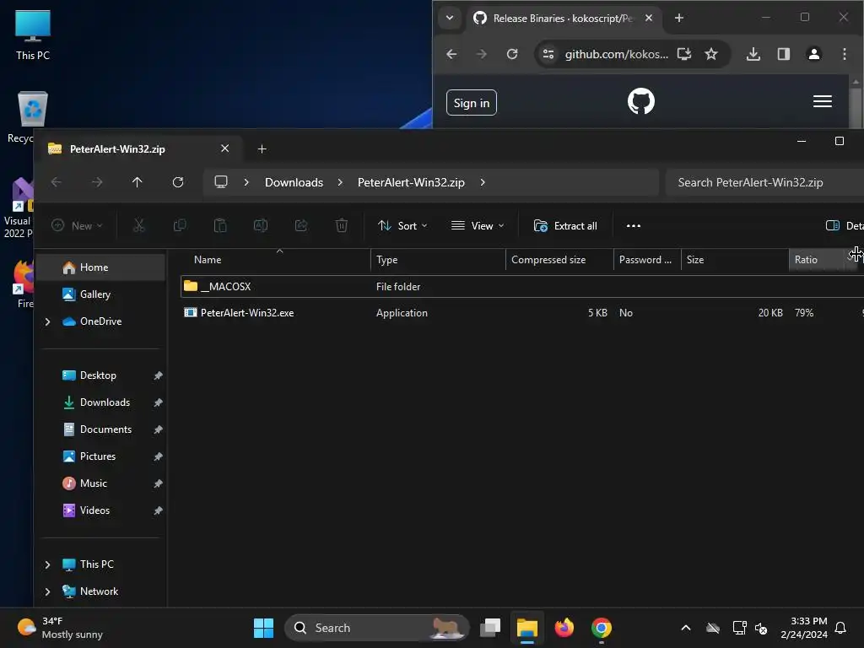Open a new Explorer tab with plus
The image size is (864, 648).
(262, 148)
